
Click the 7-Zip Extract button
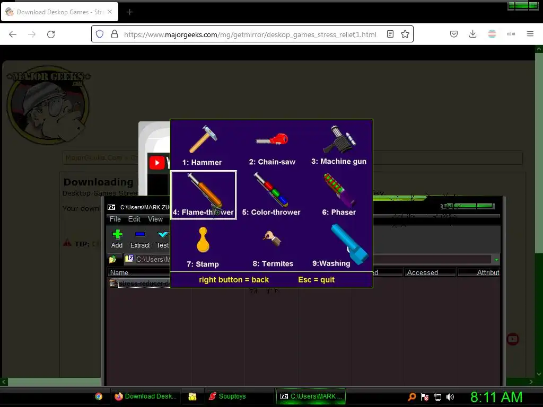(140, 239)
